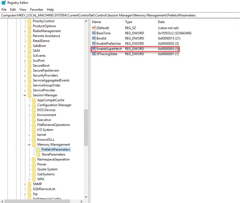240x203 pixels.
Task: Expand the SecurityProviders key
Action: [x=25, y=75]
